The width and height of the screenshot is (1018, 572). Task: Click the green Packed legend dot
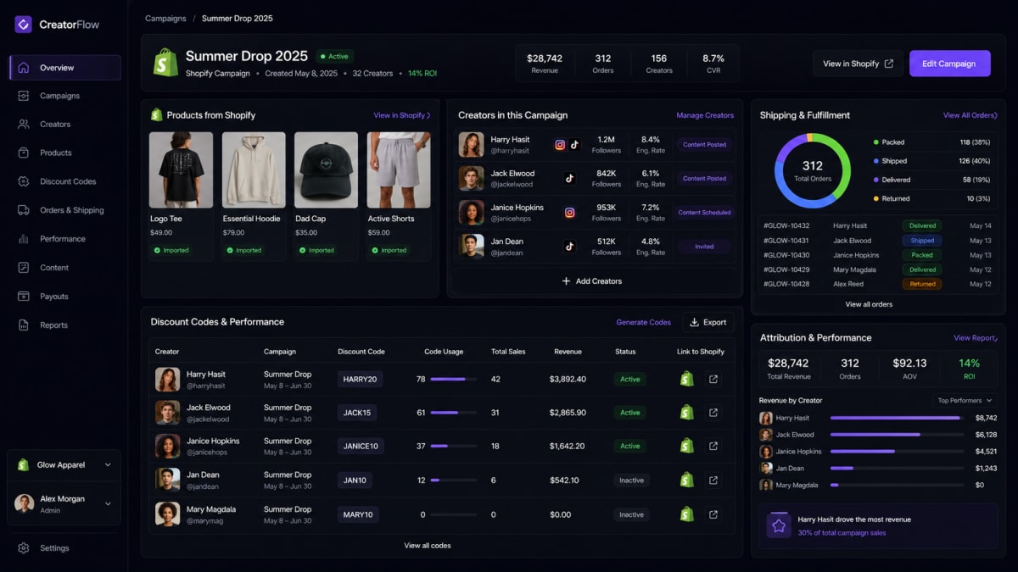click(x=875, y=142)
